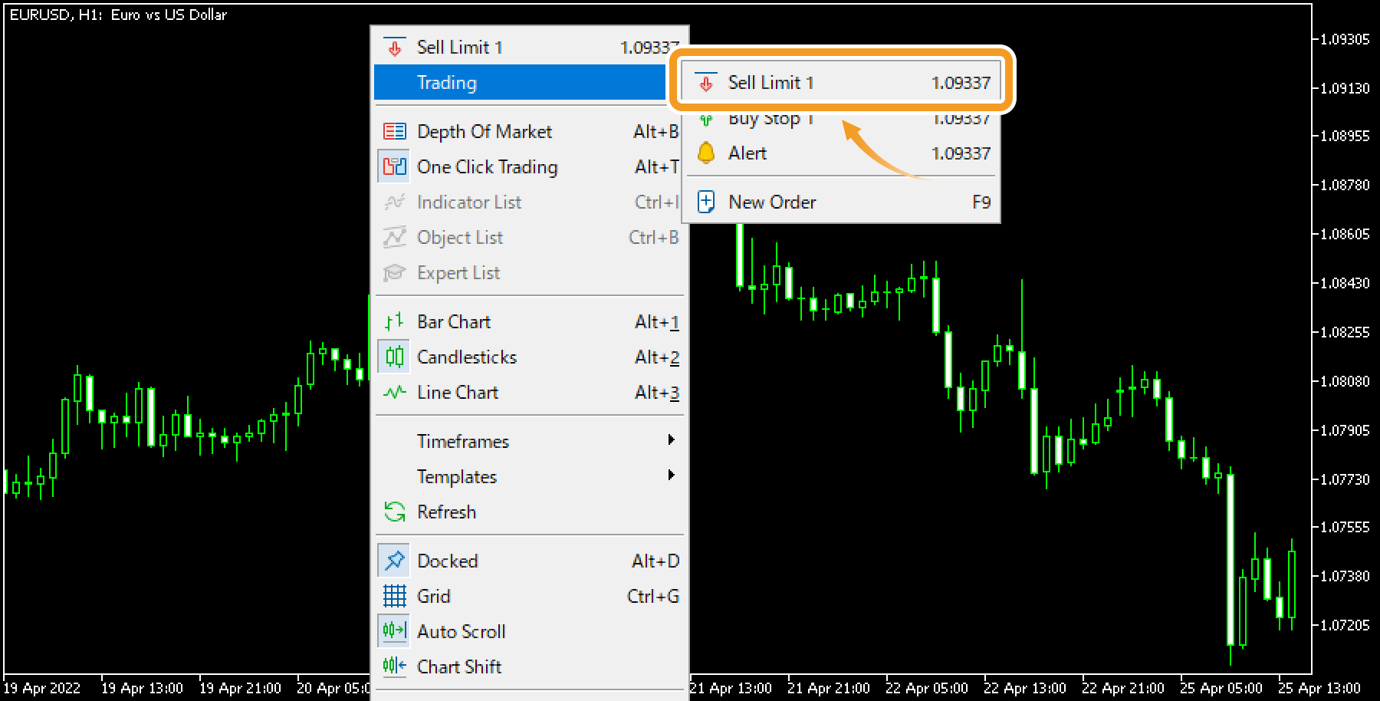1380x701 pixels.
Task: Select the Line Chart icon
Action: (394, 392)
